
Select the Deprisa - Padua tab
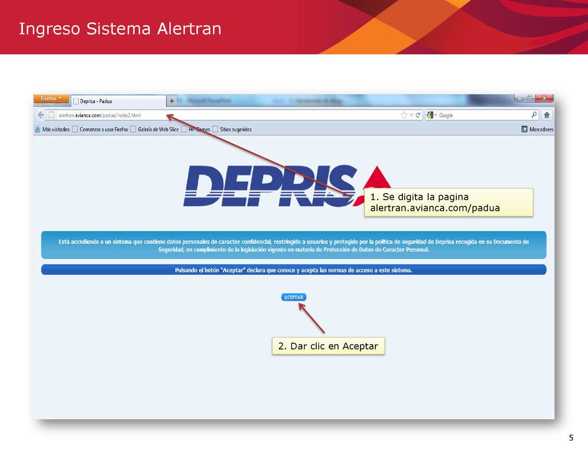pyautogui.click(x=118, y=101)
